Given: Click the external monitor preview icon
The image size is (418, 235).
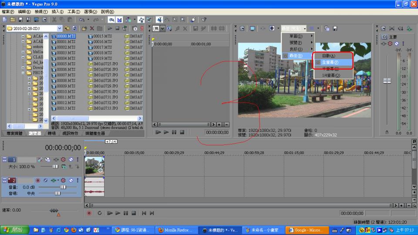Looking at the screenshot, I should click(x=252, y=28).
